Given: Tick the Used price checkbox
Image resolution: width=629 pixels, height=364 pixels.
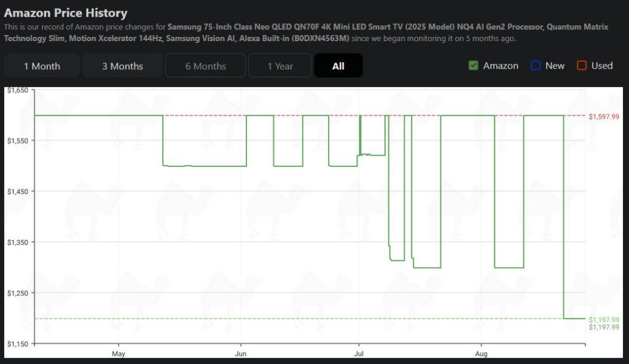Looking at the screenshot, I should (x=582, y=65).
